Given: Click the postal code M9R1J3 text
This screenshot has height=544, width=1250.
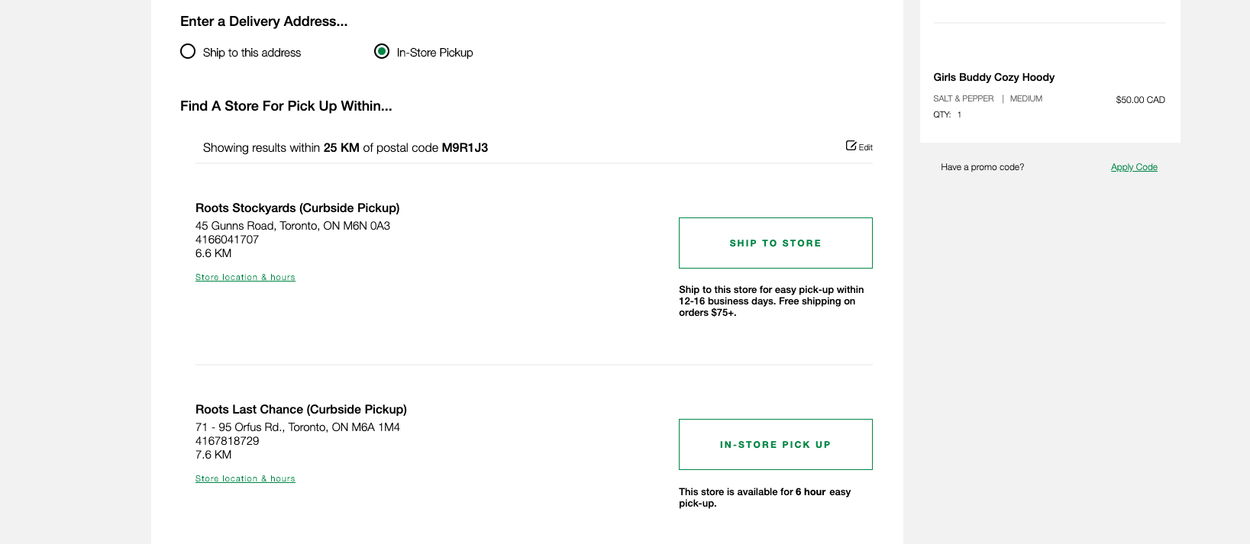Looking at the screenshot, I should pyautogui.click(x=464, y=148).
